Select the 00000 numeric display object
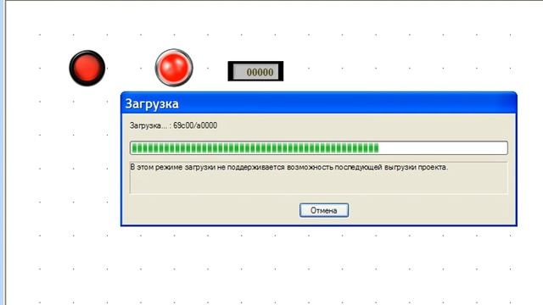Screen dimensions: 543x305 255,71
